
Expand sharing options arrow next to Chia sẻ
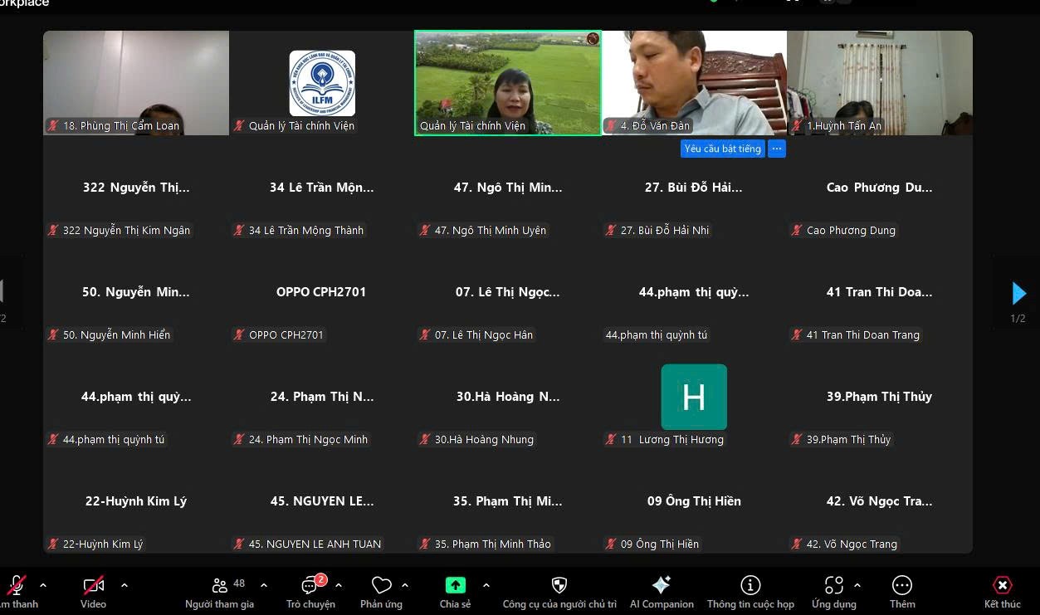tap(486, 583)
